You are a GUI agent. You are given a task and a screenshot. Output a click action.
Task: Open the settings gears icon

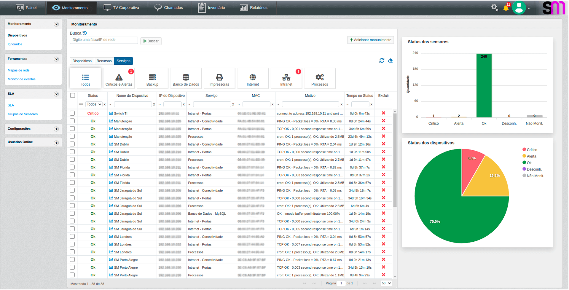[x=494, y=7]
